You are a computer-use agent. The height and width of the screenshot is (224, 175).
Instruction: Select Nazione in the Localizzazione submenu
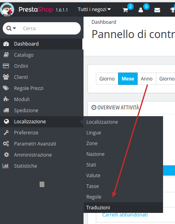coord(123,154)
